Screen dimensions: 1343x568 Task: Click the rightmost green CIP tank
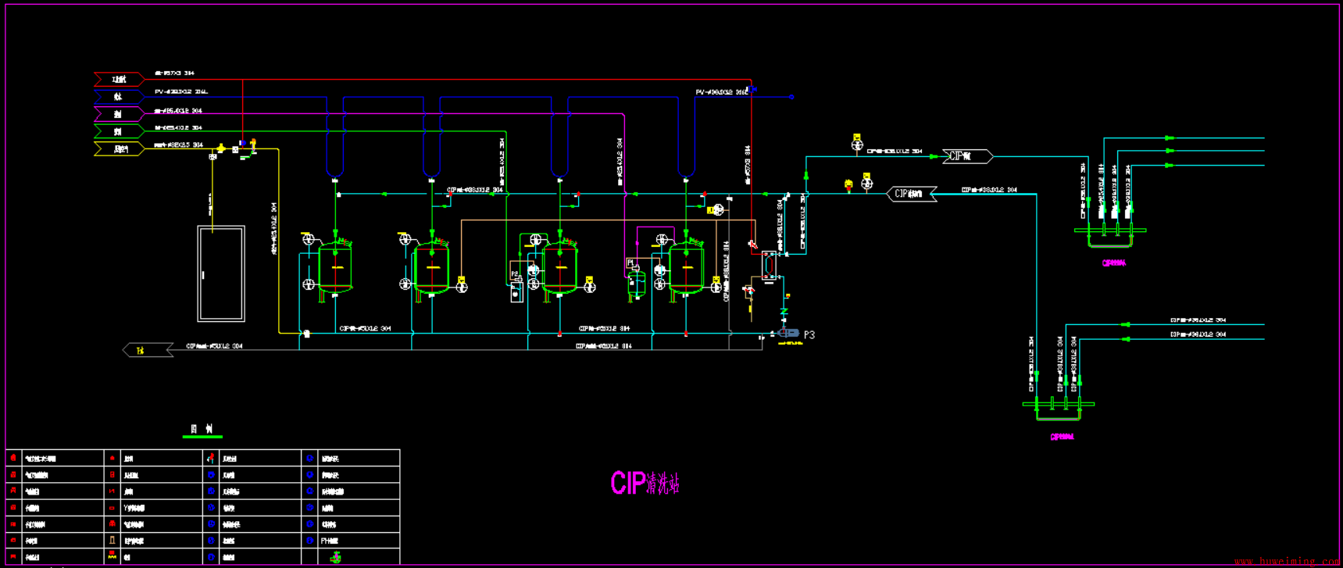(x=686, y=268)
